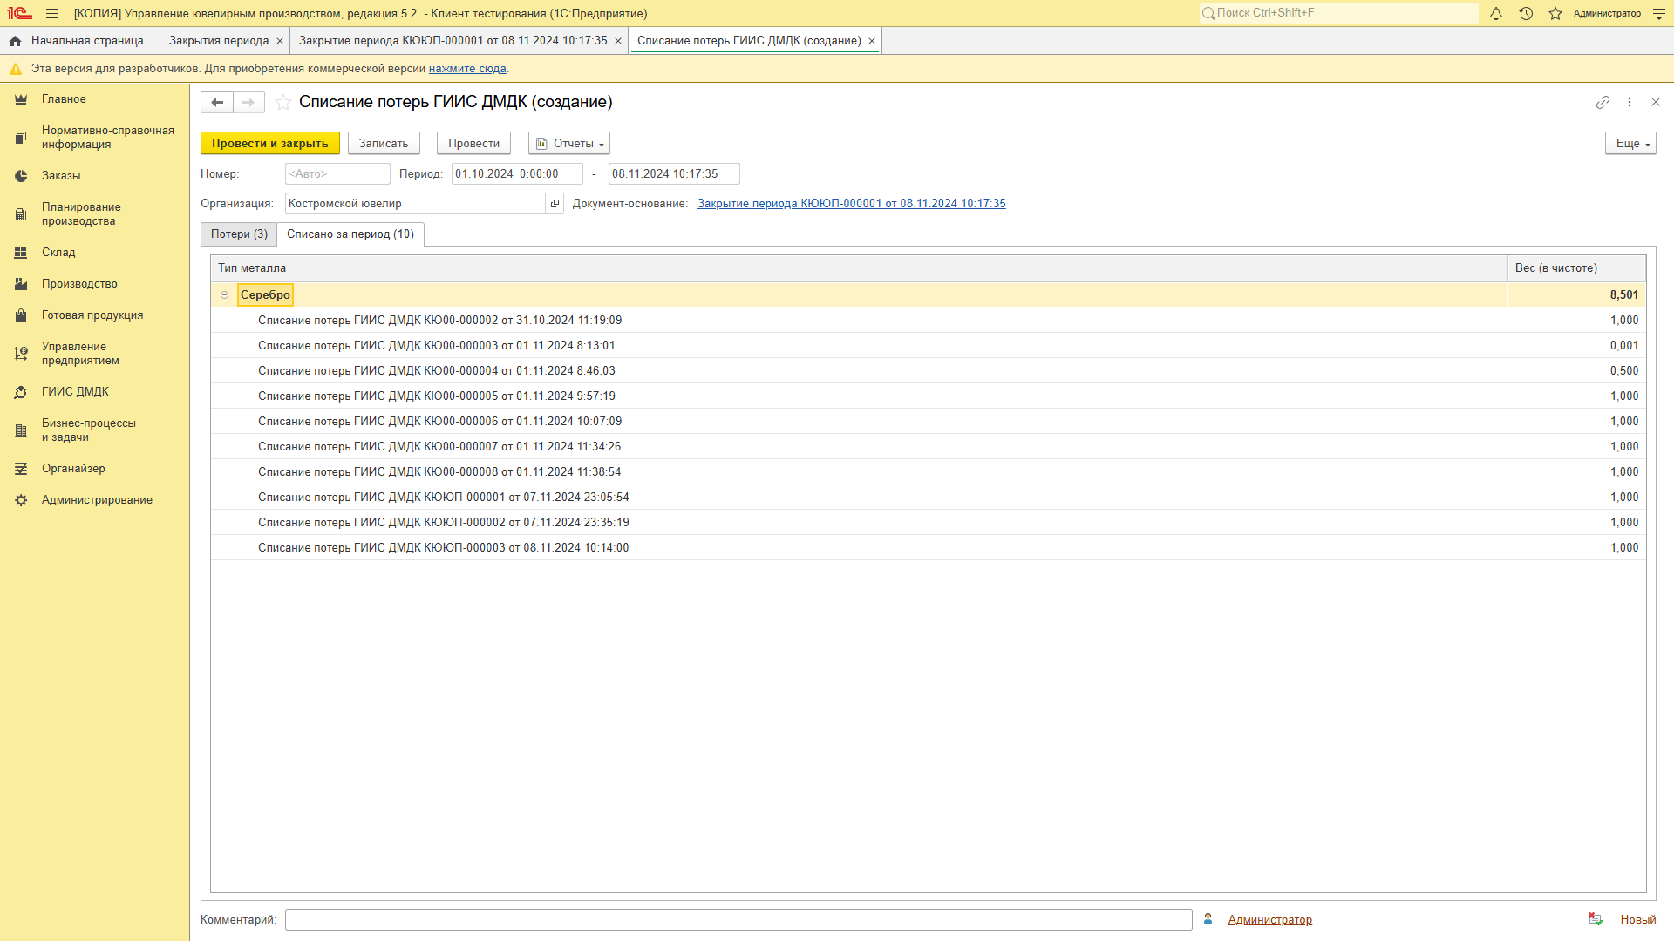The height and width of the screenshot is (941, 1674).
Task: Click Провести и закрыть button
Action: [270, 144]
